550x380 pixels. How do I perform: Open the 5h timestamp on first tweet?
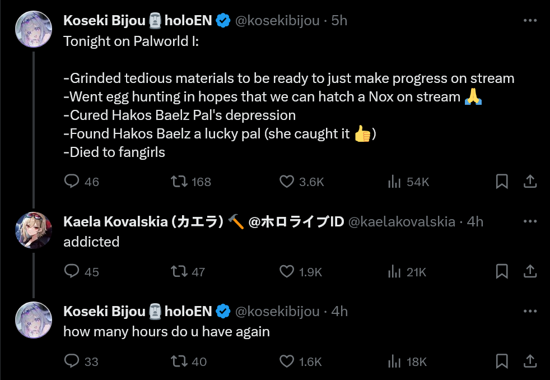tap(339, 21)
